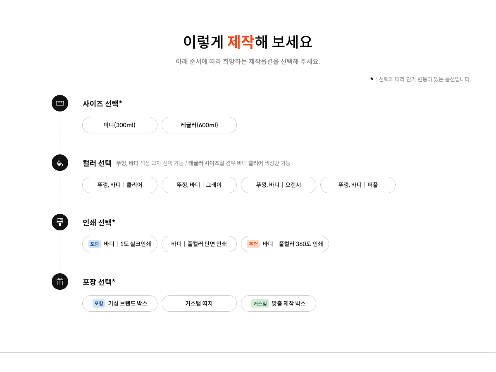Click the 사이즈 선택 section heading

102,104
